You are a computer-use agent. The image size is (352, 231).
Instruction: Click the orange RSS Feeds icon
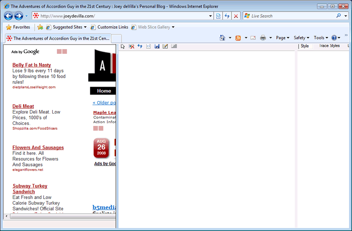coord(238,38)
